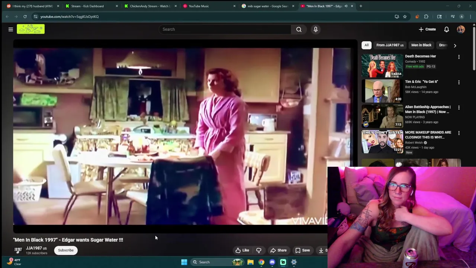Open the JJA1987 us channel name

36,248
